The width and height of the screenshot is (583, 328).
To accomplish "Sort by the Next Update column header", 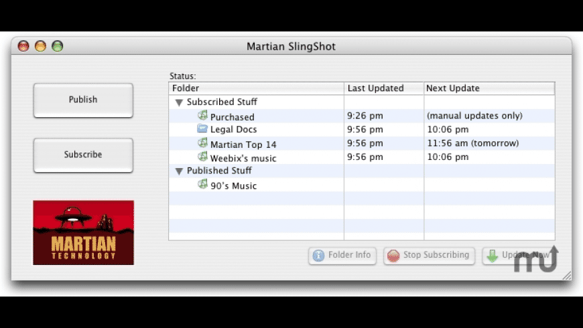I will pos(489,88).
